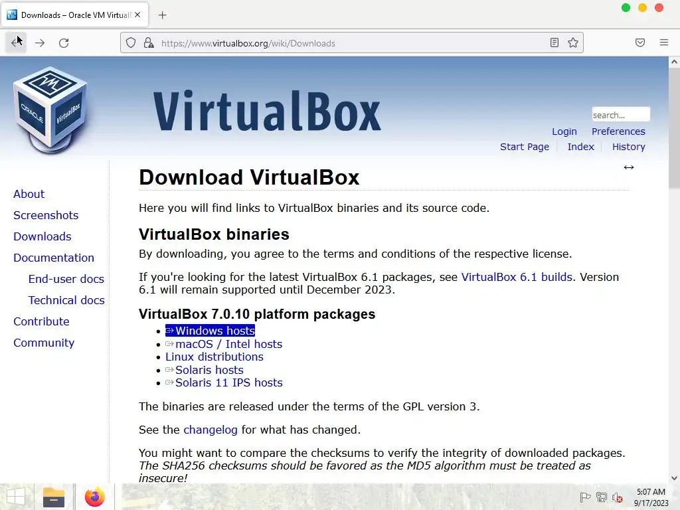
Task: Open the Linux distributions link
Action: 214,357
